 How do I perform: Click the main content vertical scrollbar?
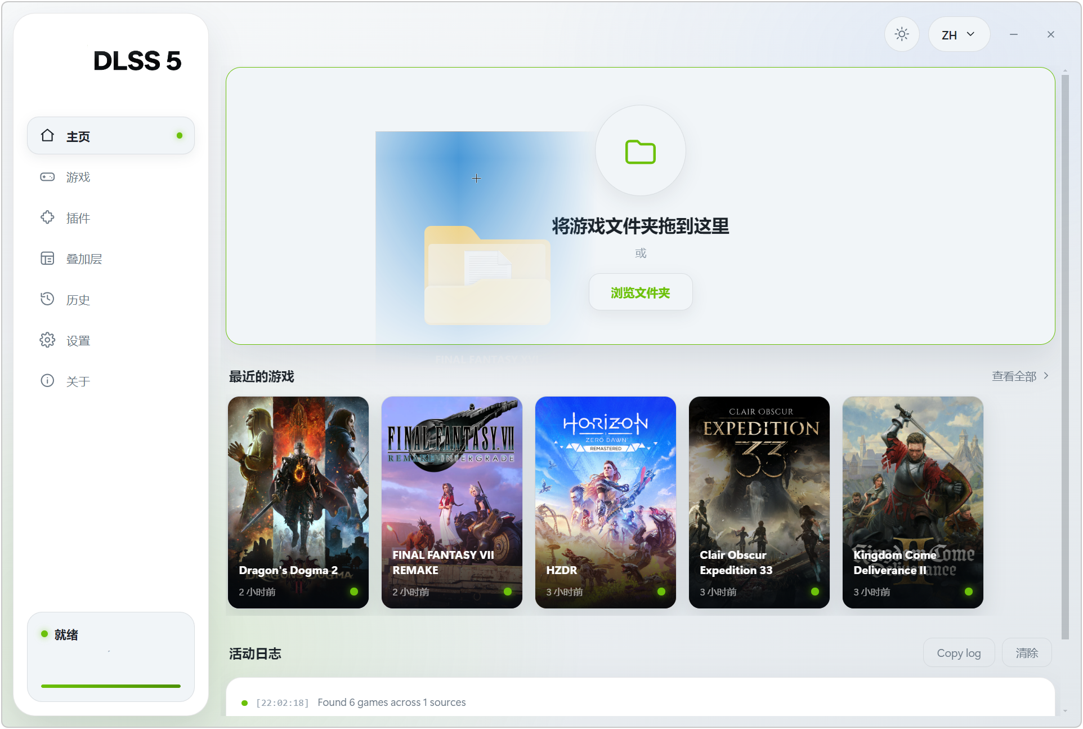1065,358
